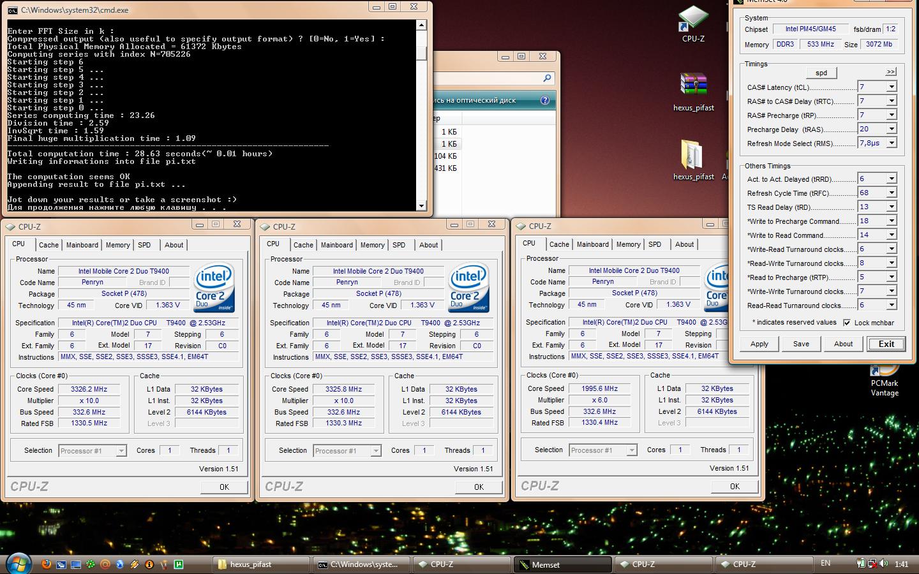The height and width of the screenshot is (574, 919).
Task: Launch the orange lightning bolt quick launch icon
Action: click(x=135, y=564)
